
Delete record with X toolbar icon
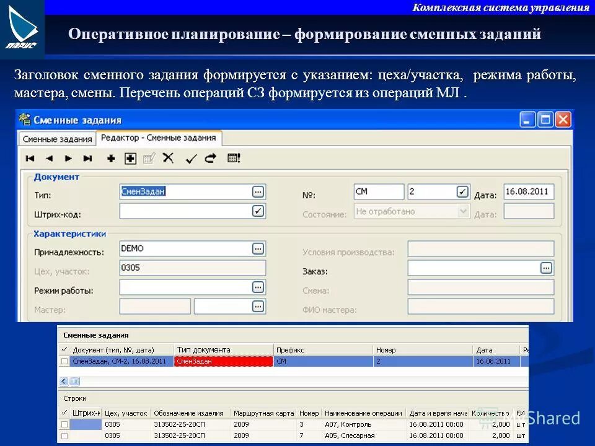coord(168,158)
